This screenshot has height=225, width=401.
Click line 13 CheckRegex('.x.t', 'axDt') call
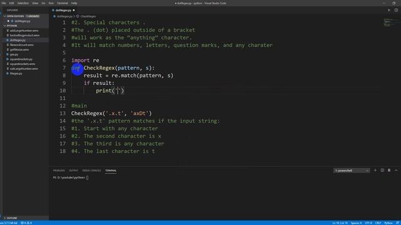pos(112,113)
